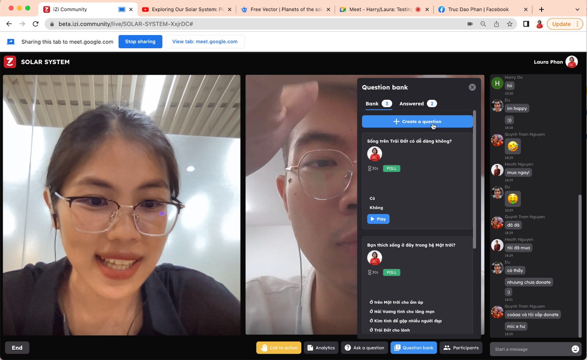Select the Không poll option
Screen dimensions: 587x360
tap(376, 208)
